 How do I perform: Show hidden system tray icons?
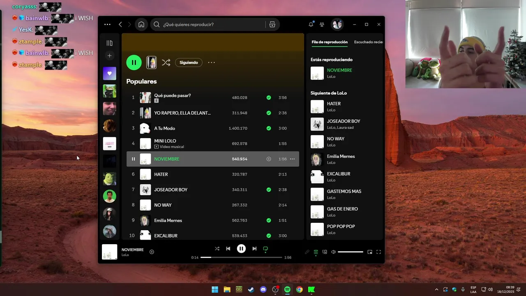tap(436, 289)
